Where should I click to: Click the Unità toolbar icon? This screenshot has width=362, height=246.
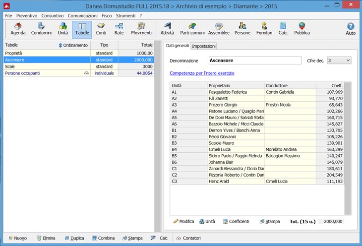(63, 29)
